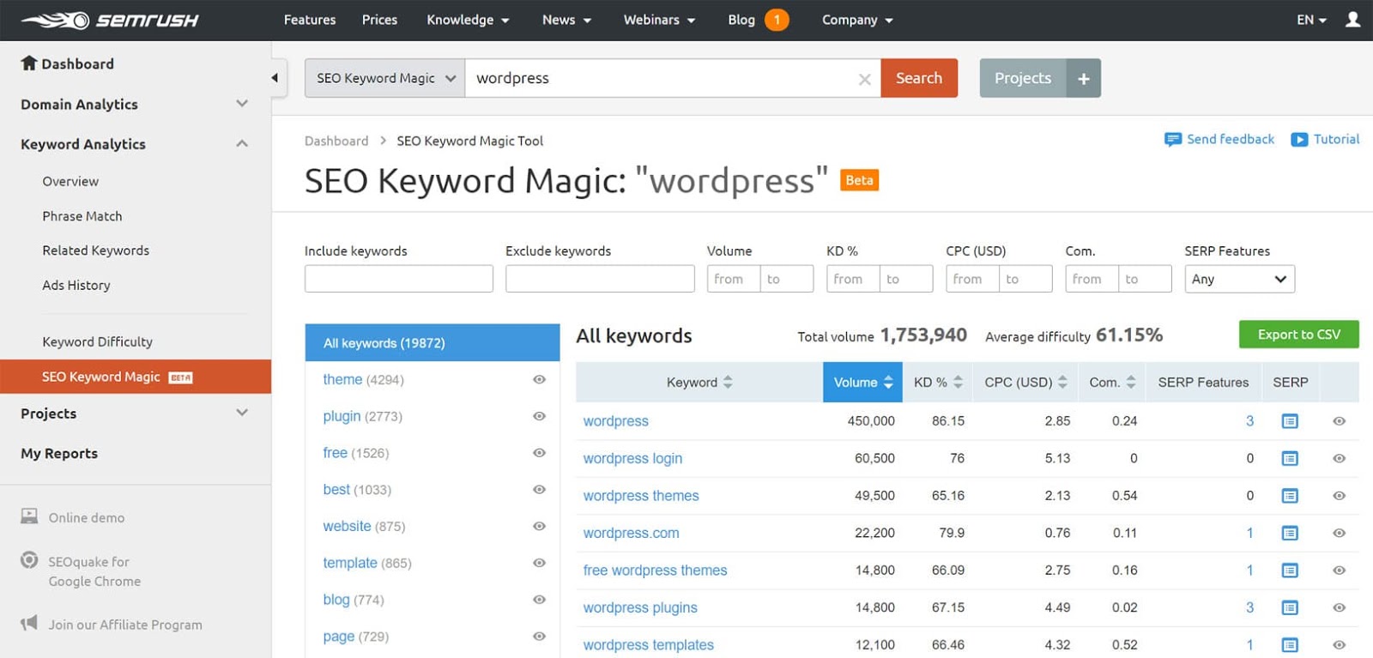Click the Export to CSV button
Screen dimensions: 1373x658
click(x=1298, y=335)
